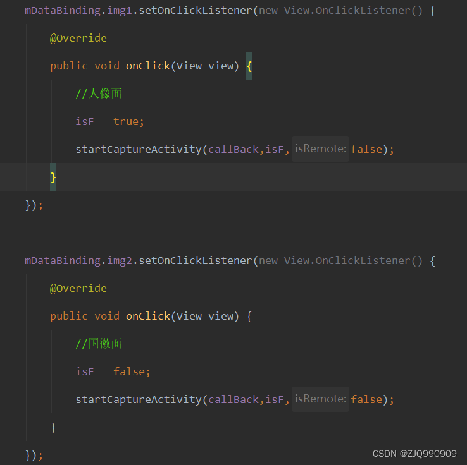This screenshot has height=465, width=467.
Task: Click folded 'new View.OnClickListener()' on img1 line
Action: pyautogui.click(x=340, y=11)
